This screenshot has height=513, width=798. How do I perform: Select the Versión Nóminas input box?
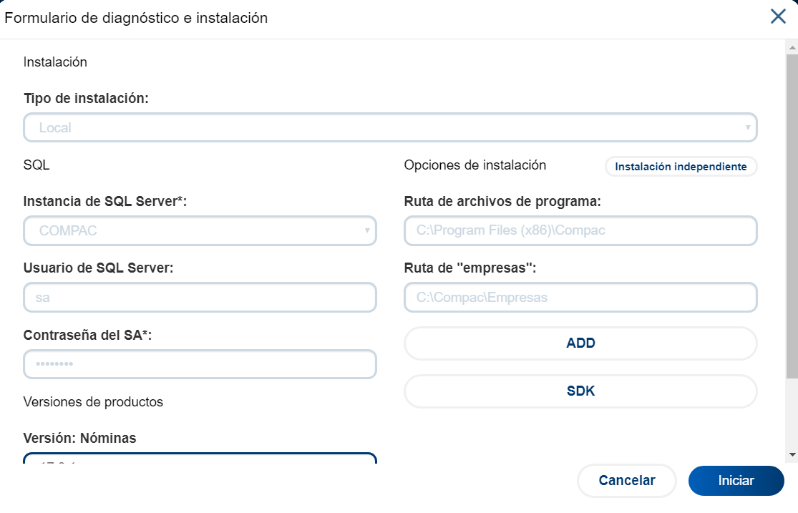[x=200, y=459]
